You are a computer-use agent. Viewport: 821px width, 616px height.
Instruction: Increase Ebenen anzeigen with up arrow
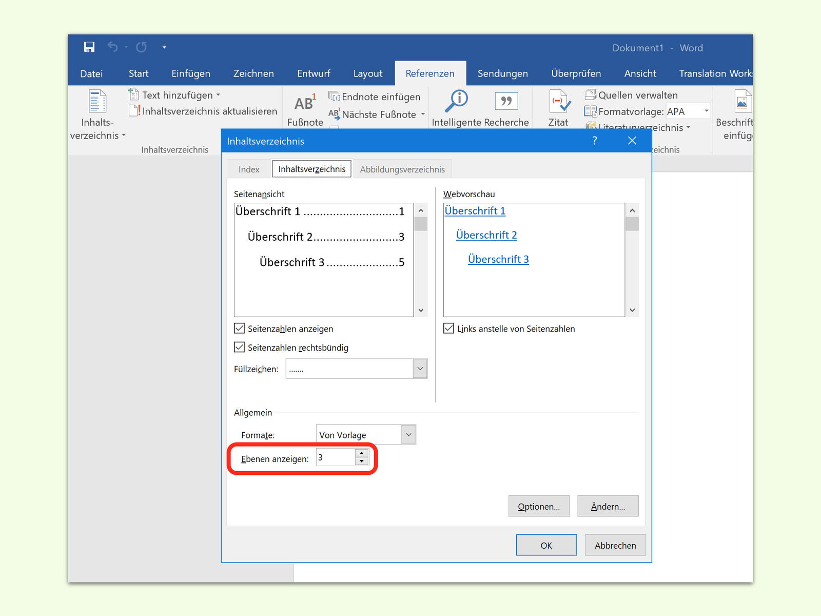click(362, 453)
